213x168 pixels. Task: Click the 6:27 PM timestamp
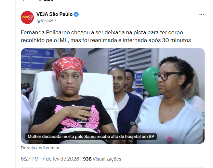(30, 159)
